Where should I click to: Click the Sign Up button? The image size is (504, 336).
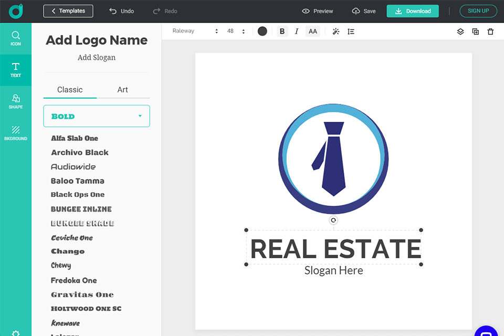(x=478, y=11)
